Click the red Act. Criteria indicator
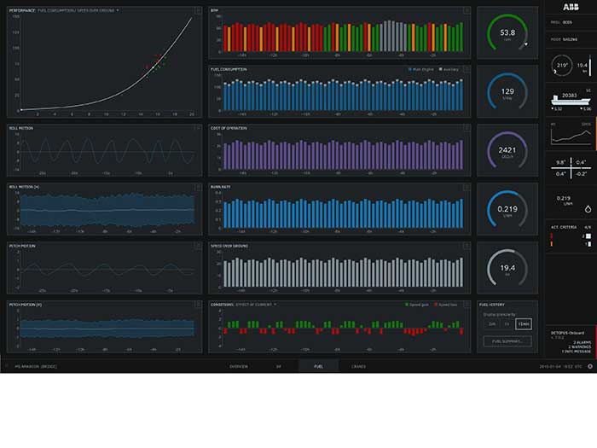The image size is (597, 448). point(551,236)
